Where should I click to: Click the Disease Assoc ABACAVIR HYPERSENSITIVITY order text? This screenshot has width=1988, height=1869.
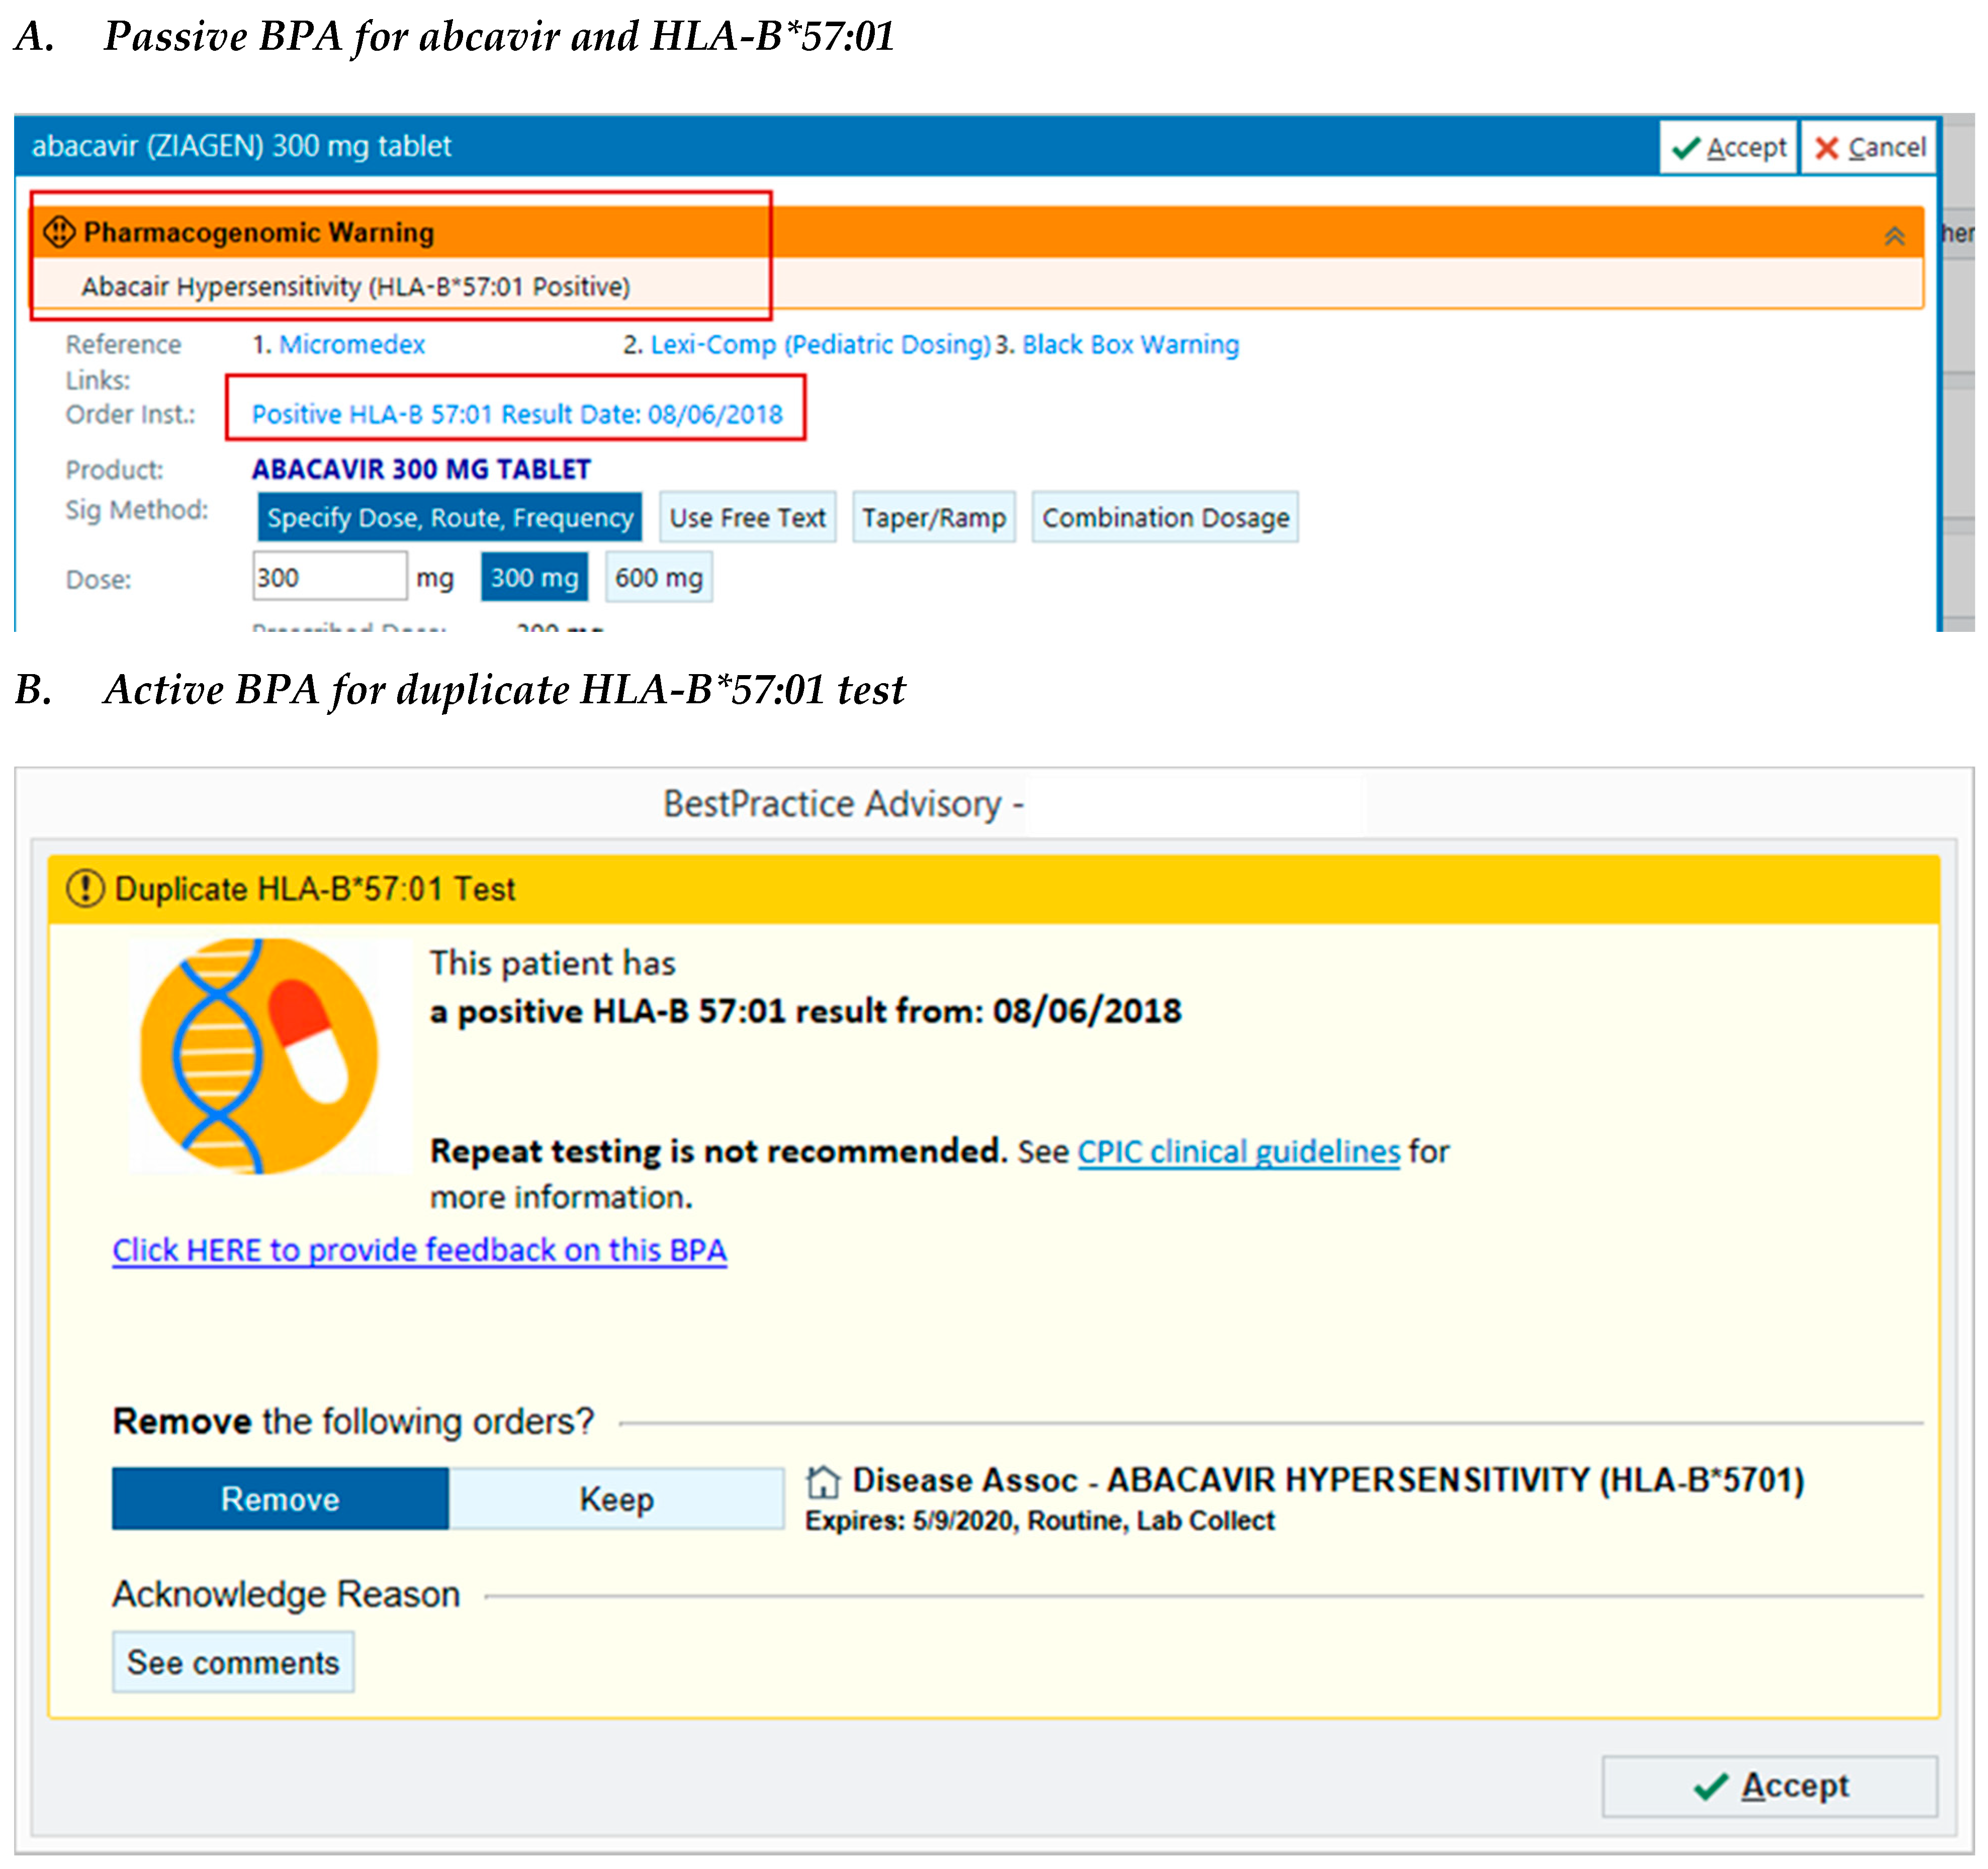pyautogui.click(x=1329, y=1481)
